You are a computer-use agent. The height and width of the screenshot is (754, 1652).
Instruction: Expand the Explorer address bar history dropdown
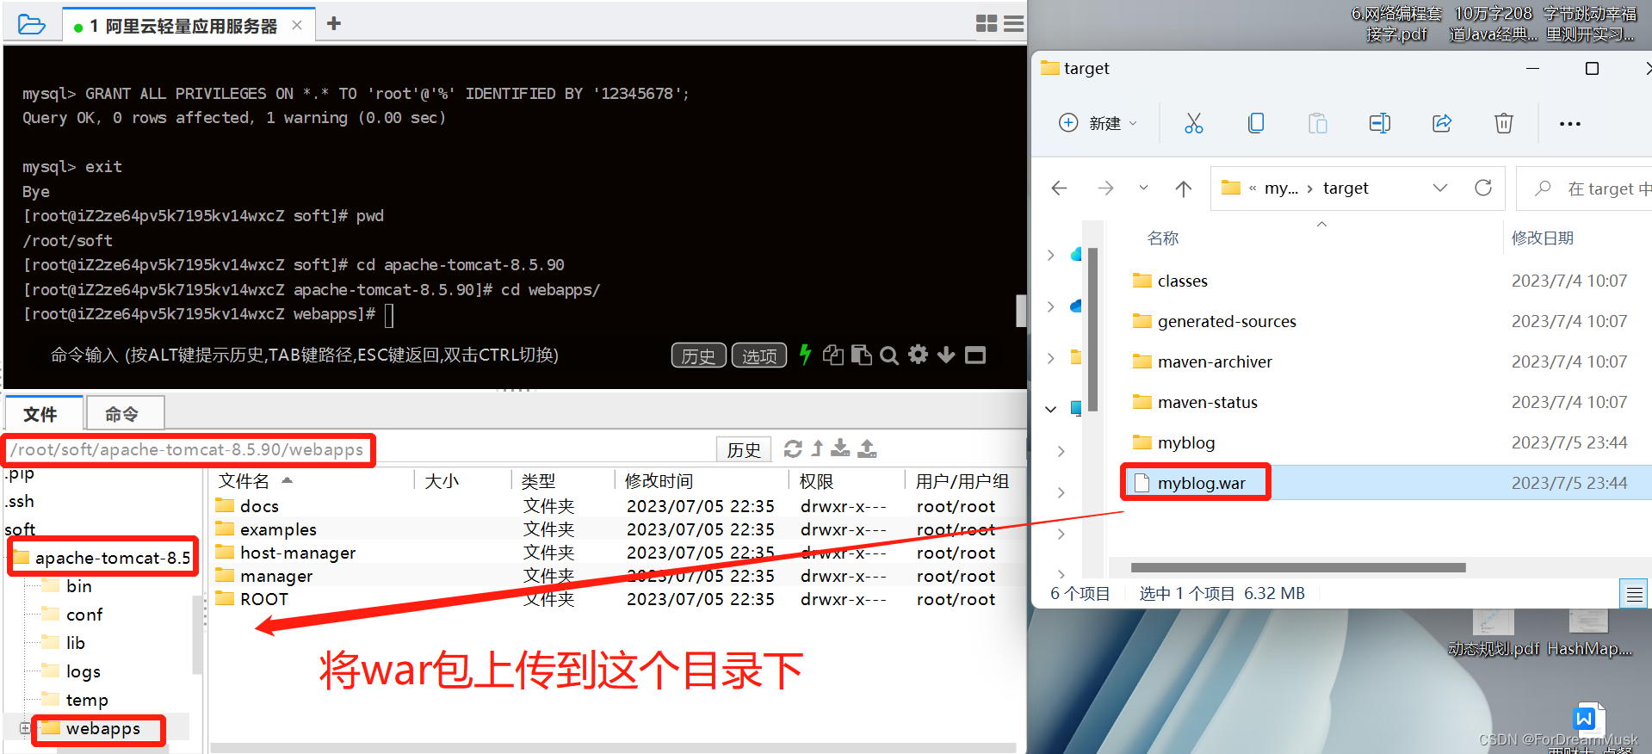coord(1440,188)
